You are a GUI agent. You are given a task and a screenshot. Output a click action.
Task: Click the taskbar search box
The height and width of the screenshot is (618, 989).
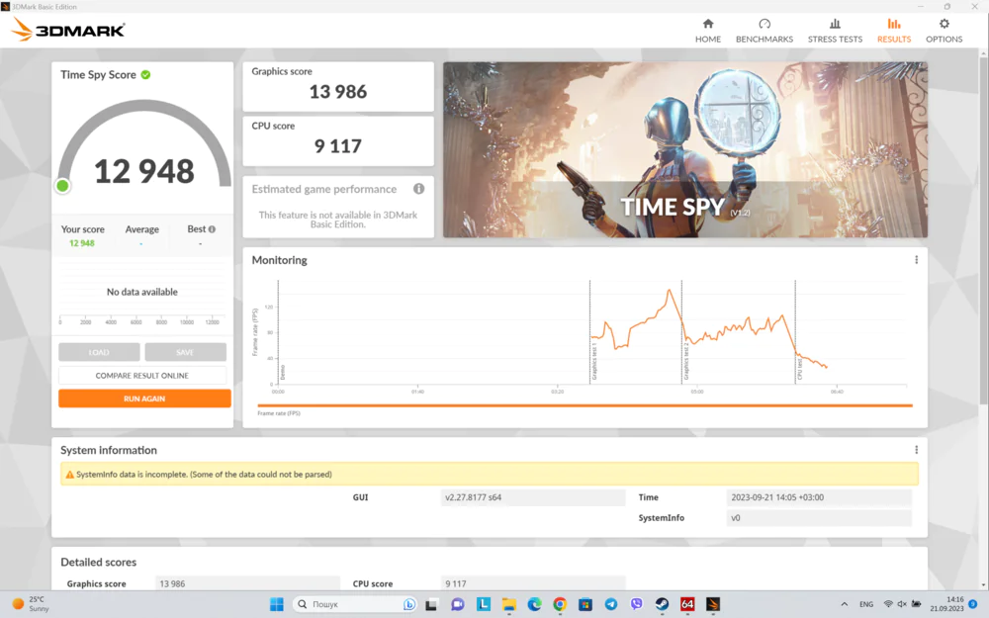point(356,604)
